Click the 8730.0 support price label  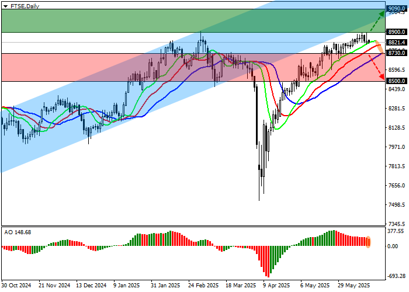click(x=397, y=53)
